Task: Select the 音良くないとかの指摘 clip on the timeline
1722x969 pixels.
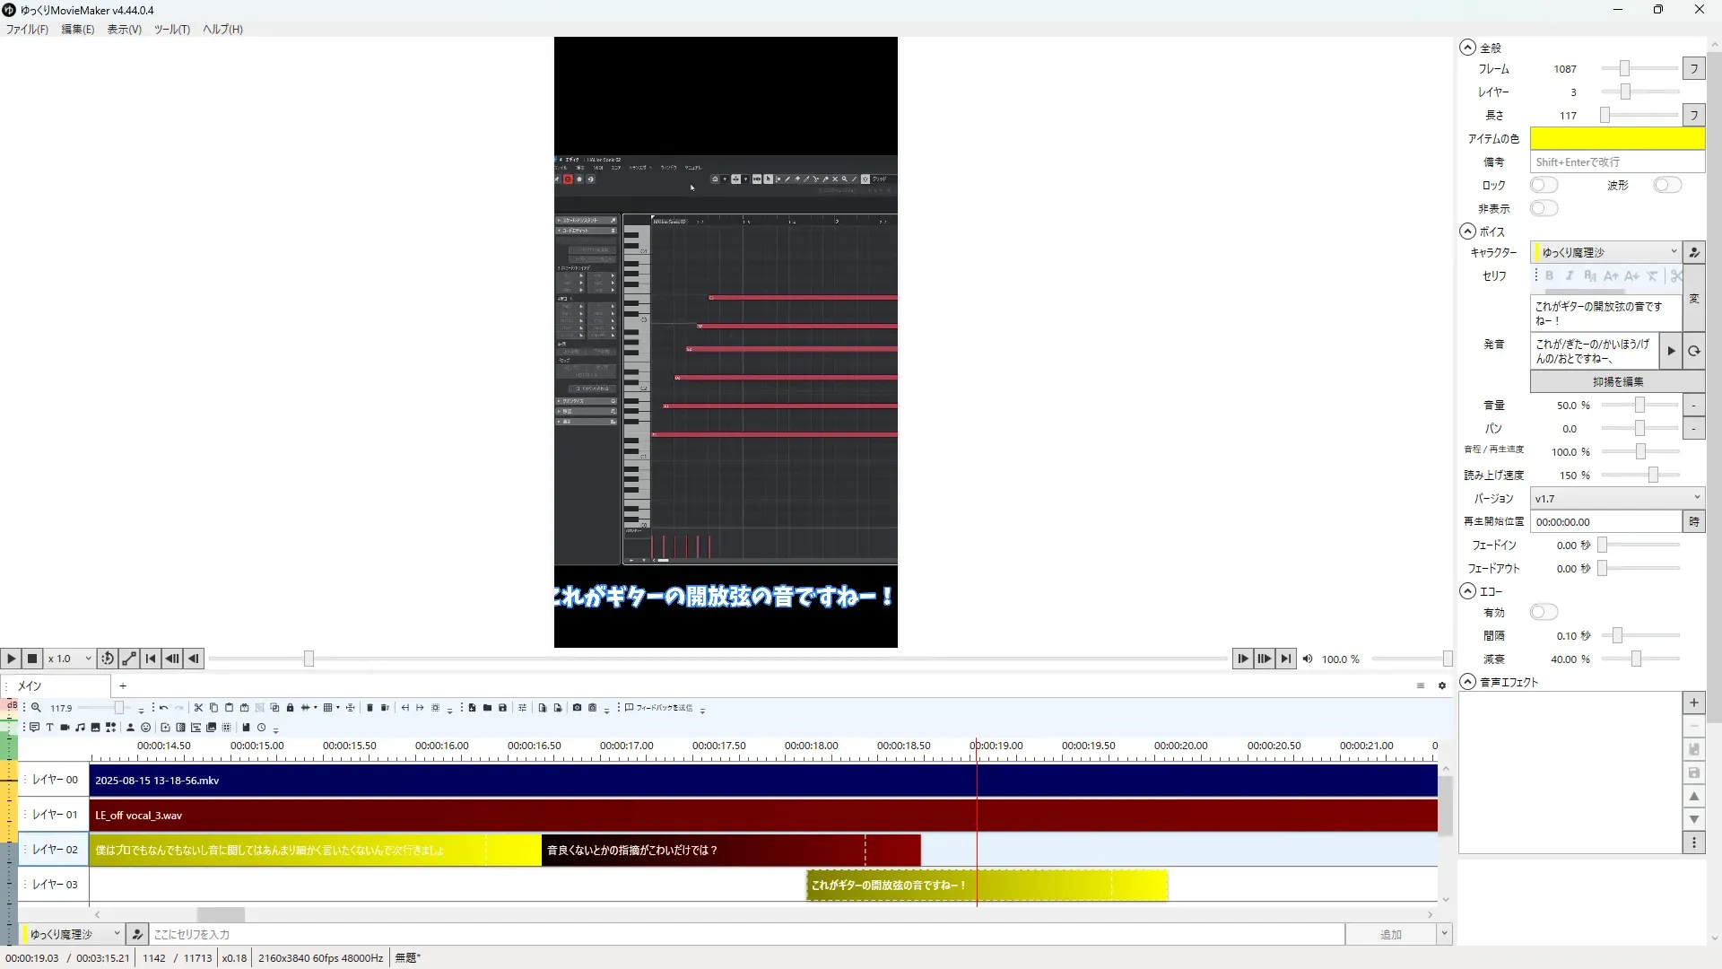Action: (x=700, y=850)
